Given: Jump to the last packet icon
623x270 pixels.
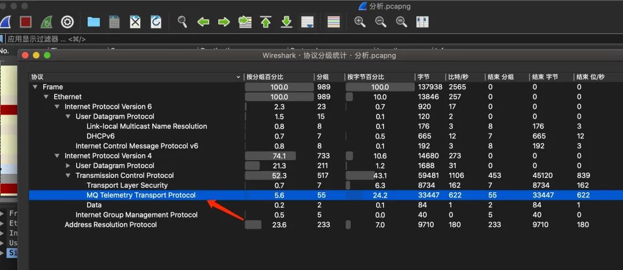Looking at the screenshot, I should 287,22.
